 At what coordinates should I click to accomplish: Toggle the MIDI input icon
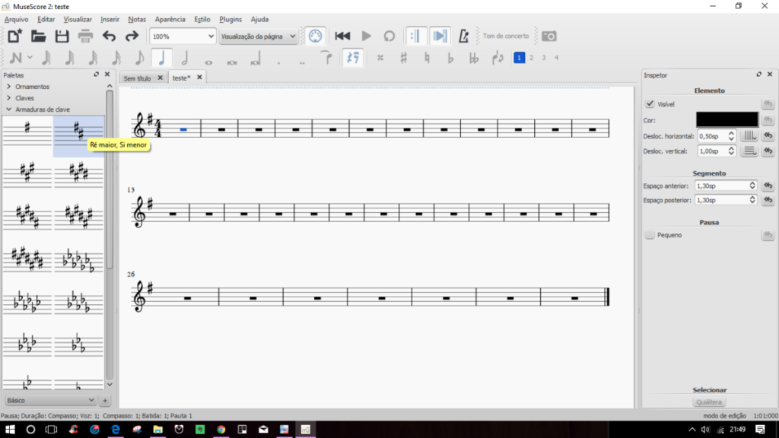pos(314,36)
